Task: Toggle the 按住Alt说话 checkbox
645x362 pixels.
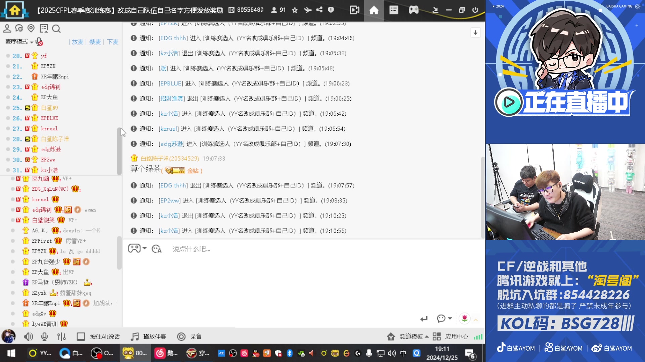Action: coord(81,337)
